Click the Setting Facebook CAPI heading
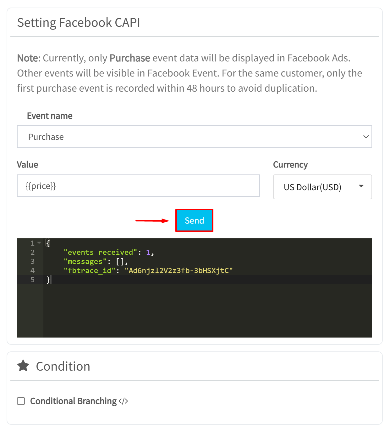The width and height of the screenshot is (390, 432). 79,23
